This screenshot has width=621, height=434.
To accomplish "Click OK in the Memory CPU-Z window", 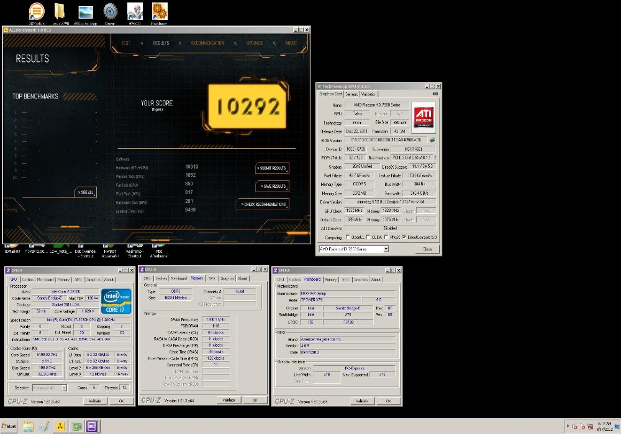I will coord(255,400).
